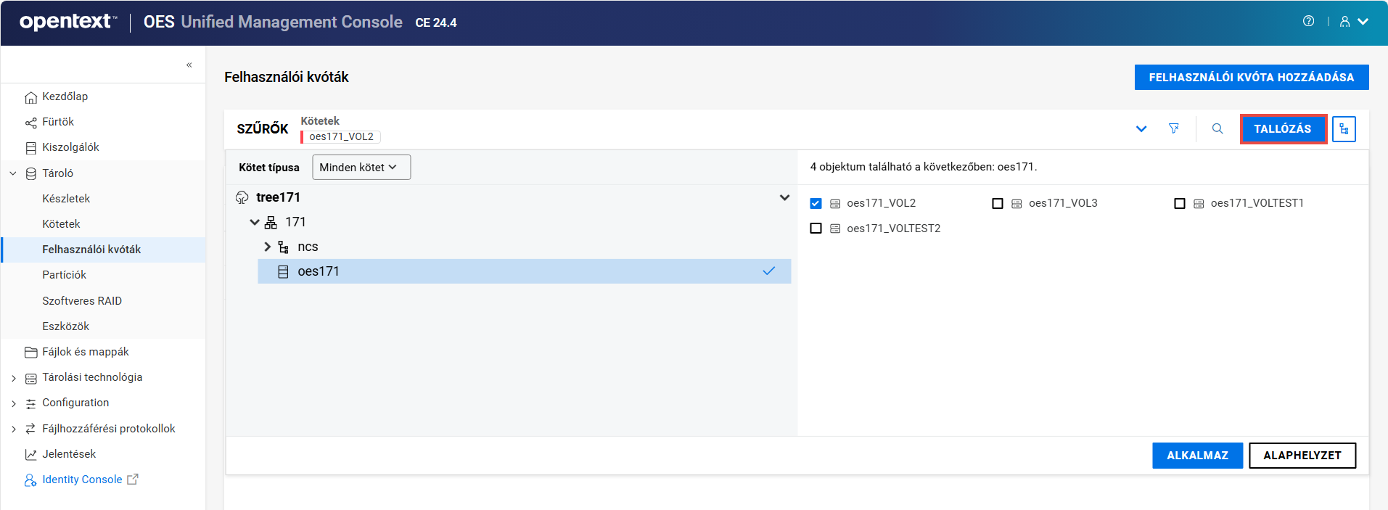
Task: Uncheck the oes171_VOL2 checkbox
Action: (816, 203)
